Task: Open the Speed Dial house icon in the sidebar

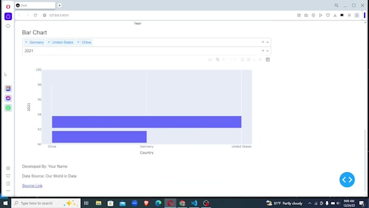Action: point(8,26)
